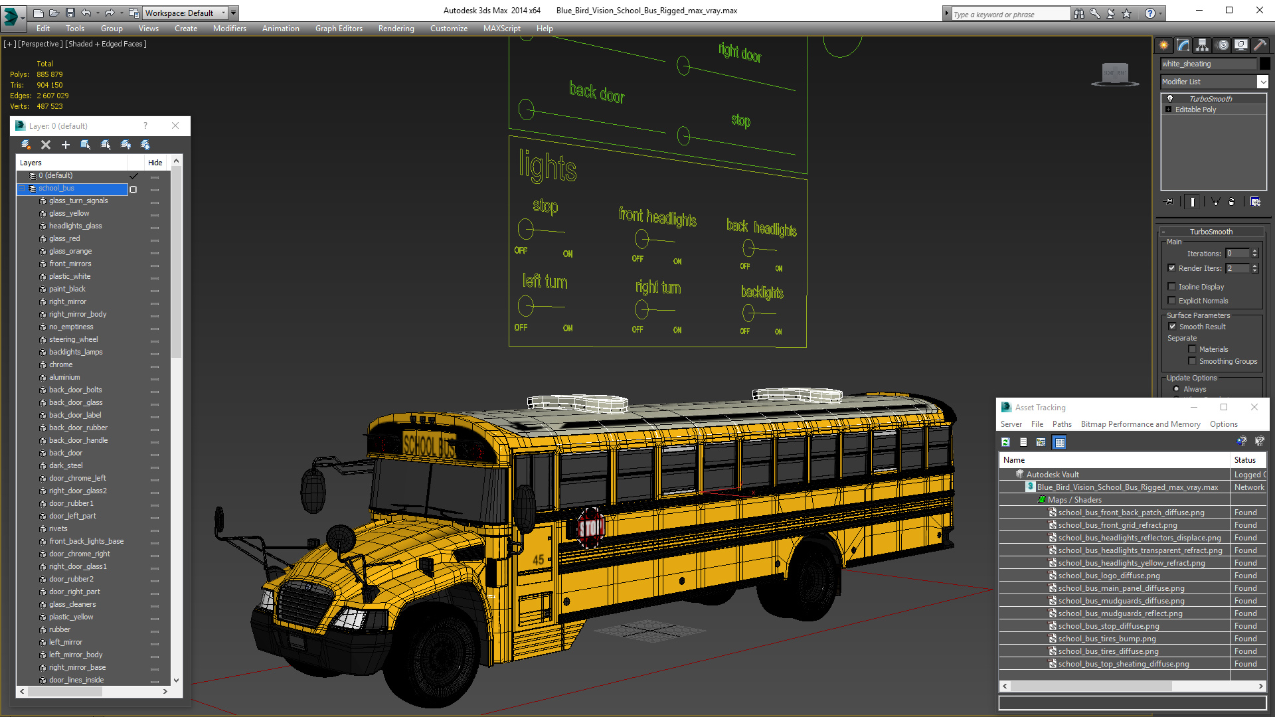1275x717 pixels.
Task: Open the Motion command panel tab
Action: (x=1222, y=45)
